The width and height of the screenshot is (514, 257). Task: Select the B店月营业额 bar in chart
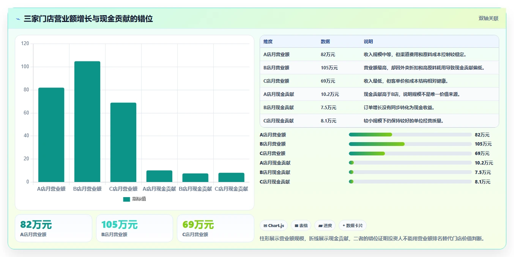pos(87,122)
